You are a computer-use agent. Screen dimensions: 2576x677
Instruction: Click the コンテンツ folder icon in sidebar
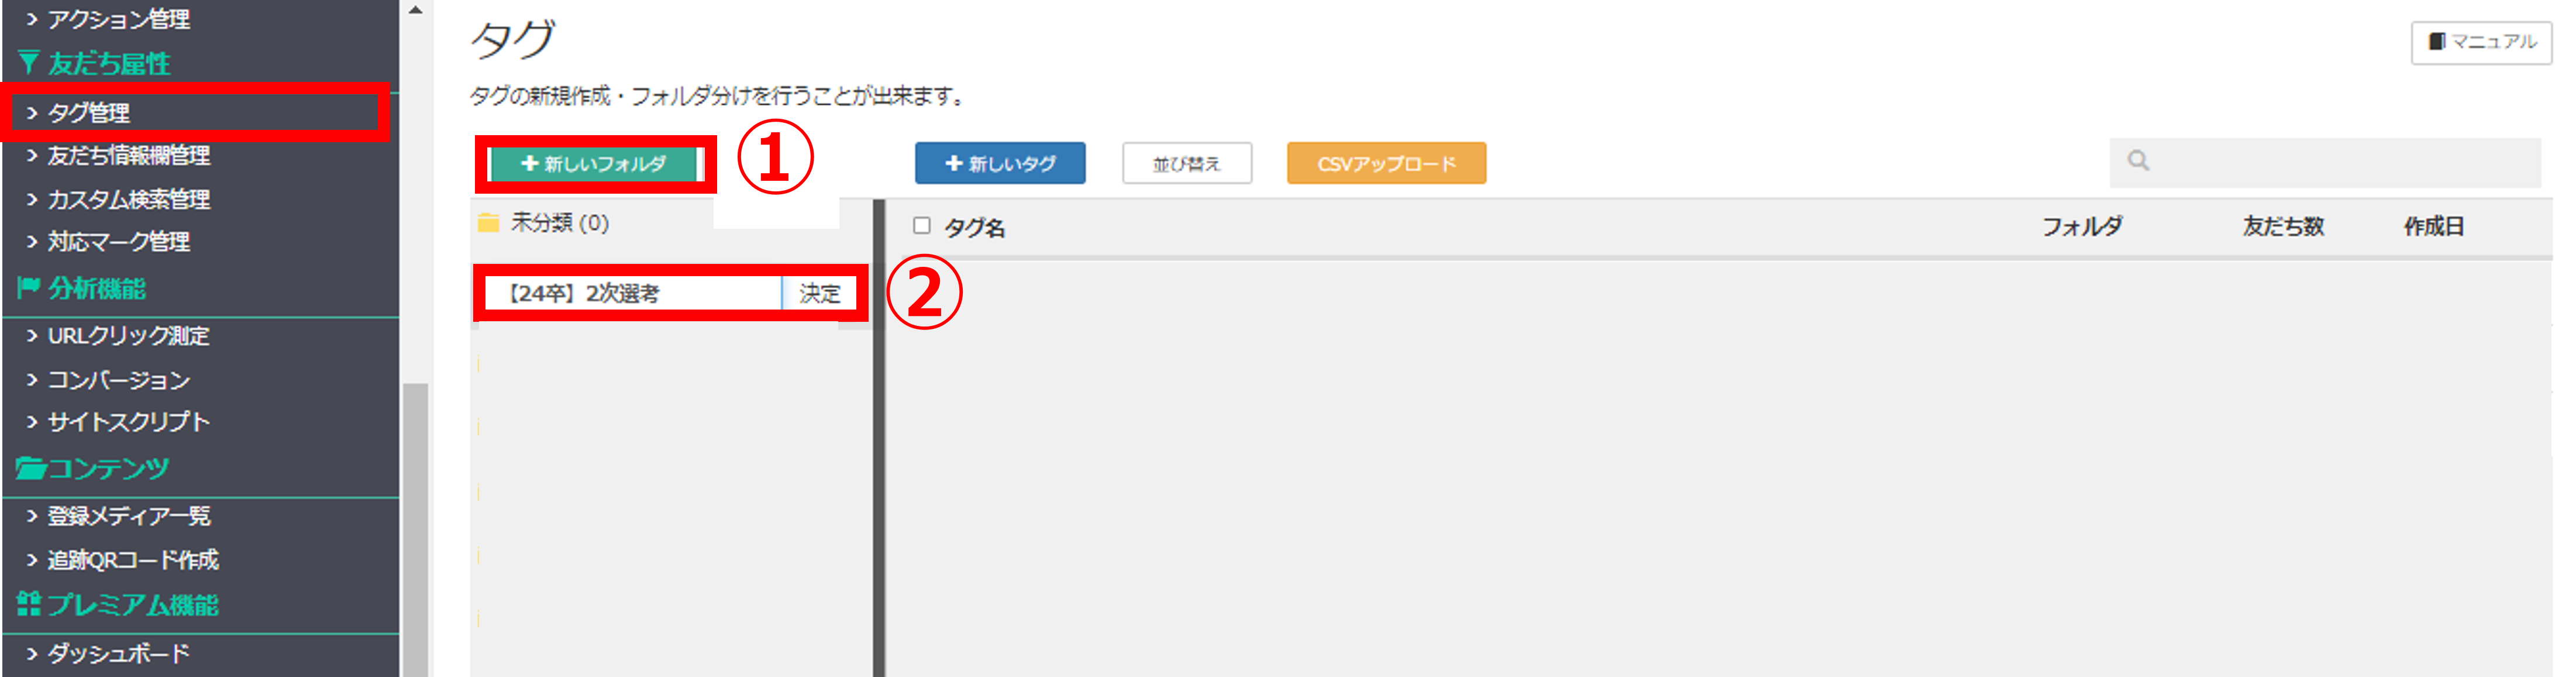[x=30, y=468]
